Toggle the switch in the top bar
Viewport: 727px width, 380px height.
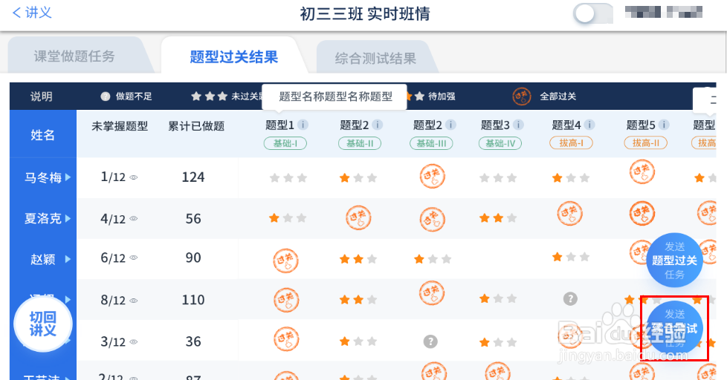coord(593,14)
